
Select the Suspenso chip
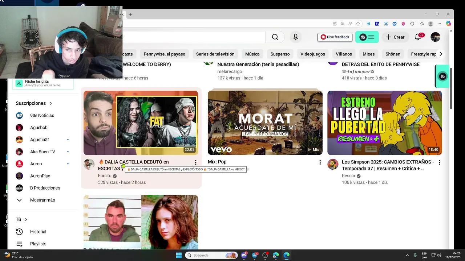pos(280,54)
